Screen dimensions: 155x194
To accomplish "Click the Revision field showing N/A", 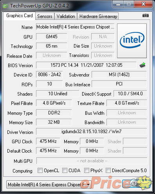I will pos(103,37).
